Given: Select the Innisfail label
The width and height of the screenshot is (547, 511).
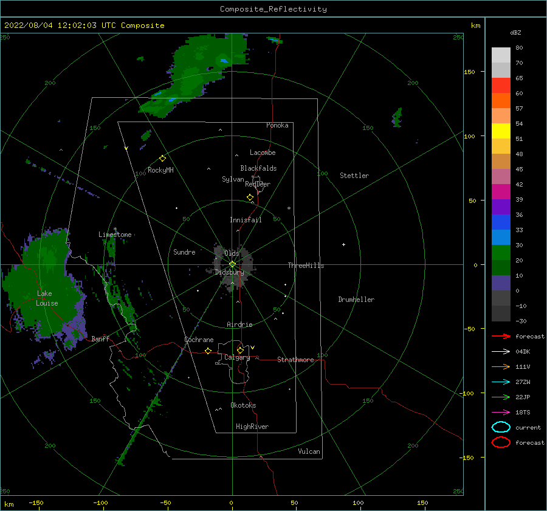Looking at the screenshot, I should pos(246,220).
